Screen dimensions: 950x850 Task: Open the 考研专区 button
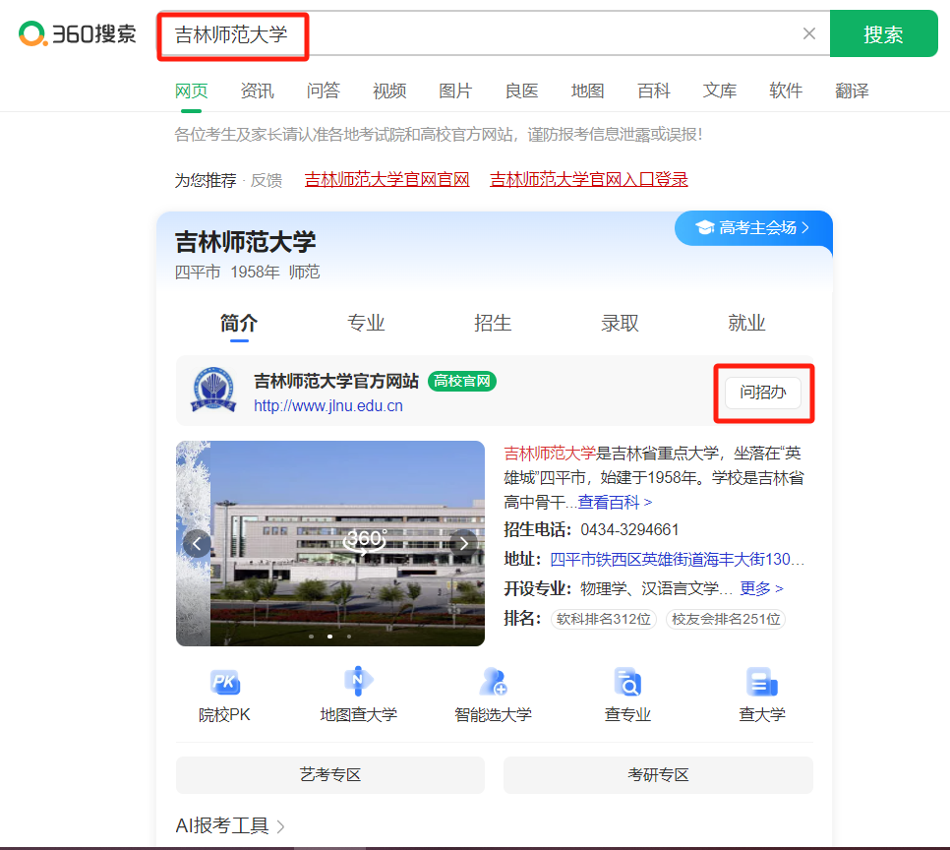[658, 775]
